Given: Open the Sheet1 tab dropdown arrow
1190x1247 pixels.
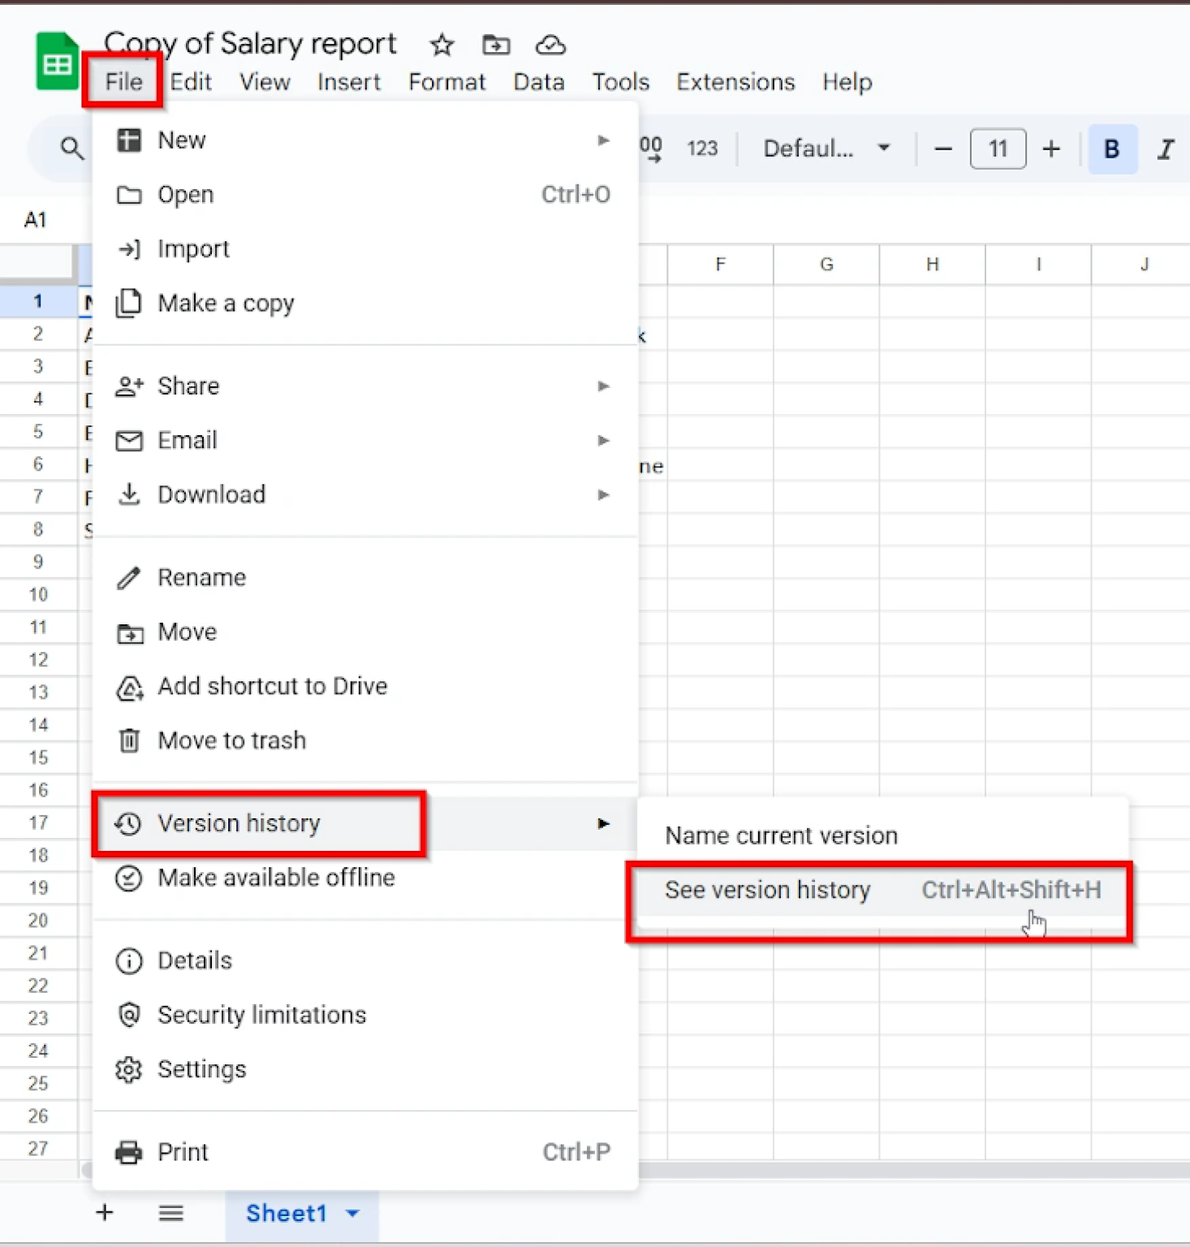Looking at the screenshot, I should [352, 1213].
